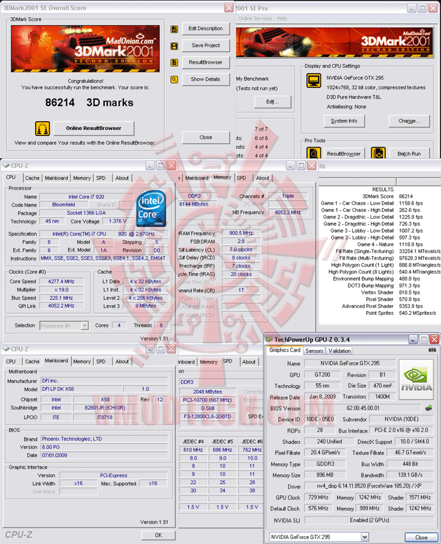Click the GPU-Z Driver version field

coord(369,486)
